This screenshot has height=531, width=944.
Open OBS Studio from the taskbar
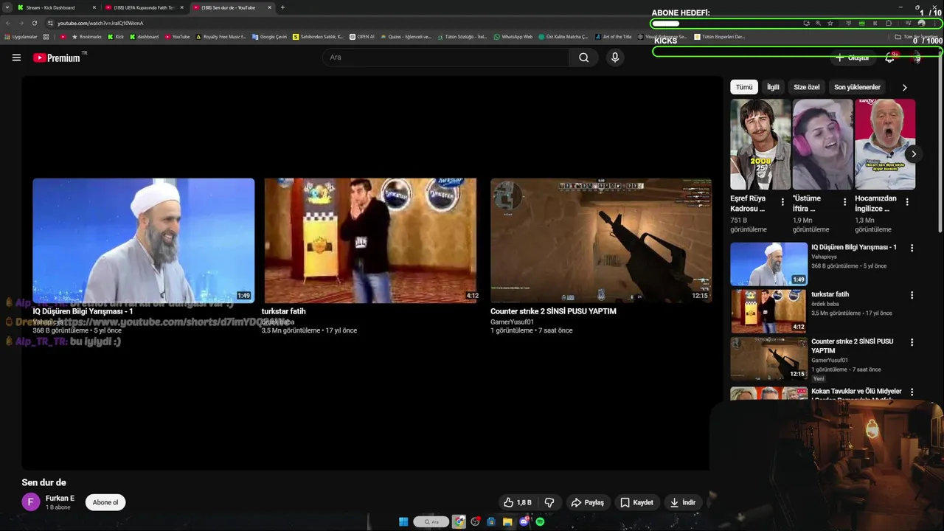point(475,522)
